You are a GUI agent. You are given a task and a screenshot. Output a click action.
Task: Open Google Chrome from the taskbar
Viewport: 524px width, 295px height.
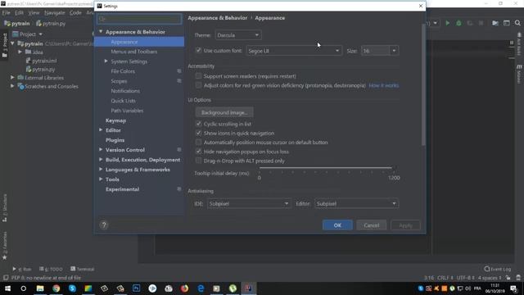[x=56, y=288]
